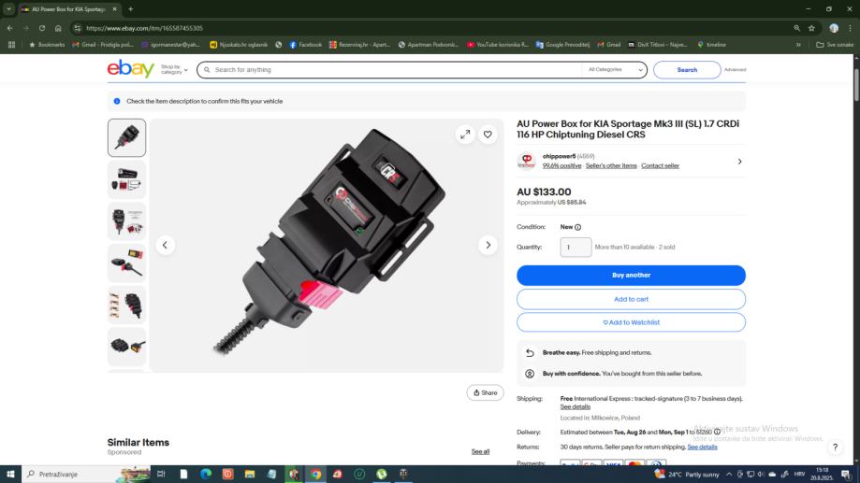Click Add to cart
The width and height of the screenshot is (860, 483).
pyautogui.click(x=631, y=299)
